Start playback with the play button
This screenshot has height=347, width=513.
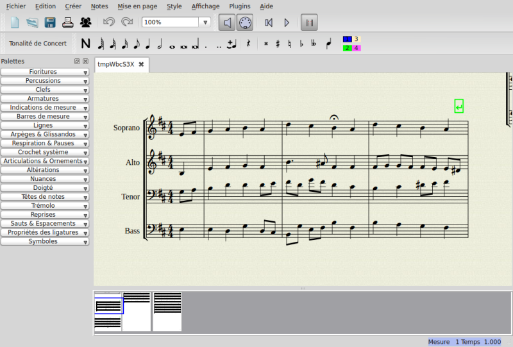click(287, 22)
